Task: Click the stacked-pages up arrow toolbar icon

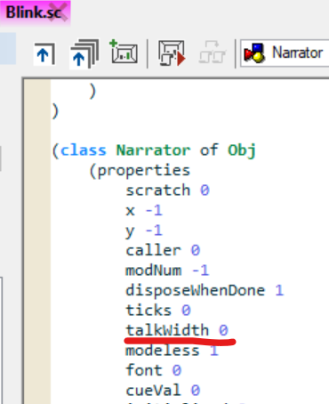Action: (x=84, y=53)
